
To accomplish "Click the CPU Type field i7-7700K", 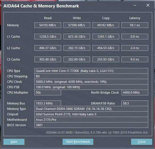I will 91,71.
